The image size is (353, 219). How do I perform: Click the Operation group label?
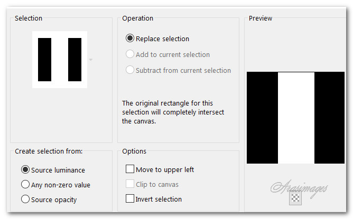point(138,18)
